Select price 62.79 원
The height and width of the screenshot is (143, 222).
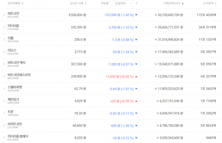point(80,89)
